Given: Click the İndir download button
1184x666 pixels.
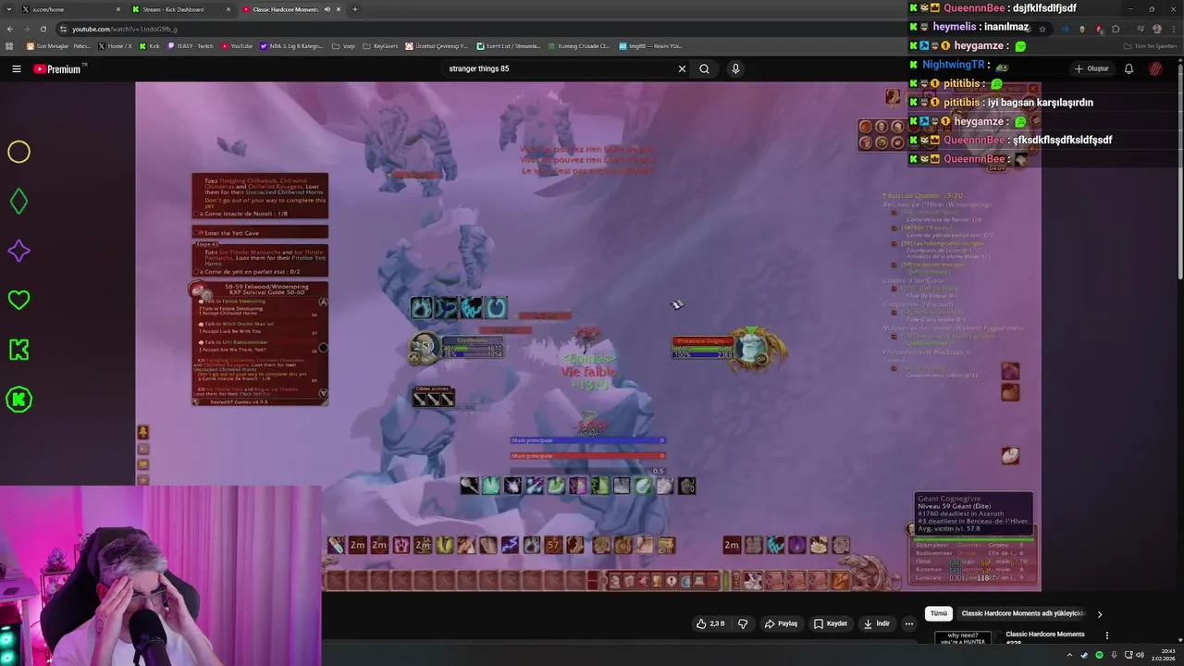Looking at the screenshot, I should click(877, 623).
